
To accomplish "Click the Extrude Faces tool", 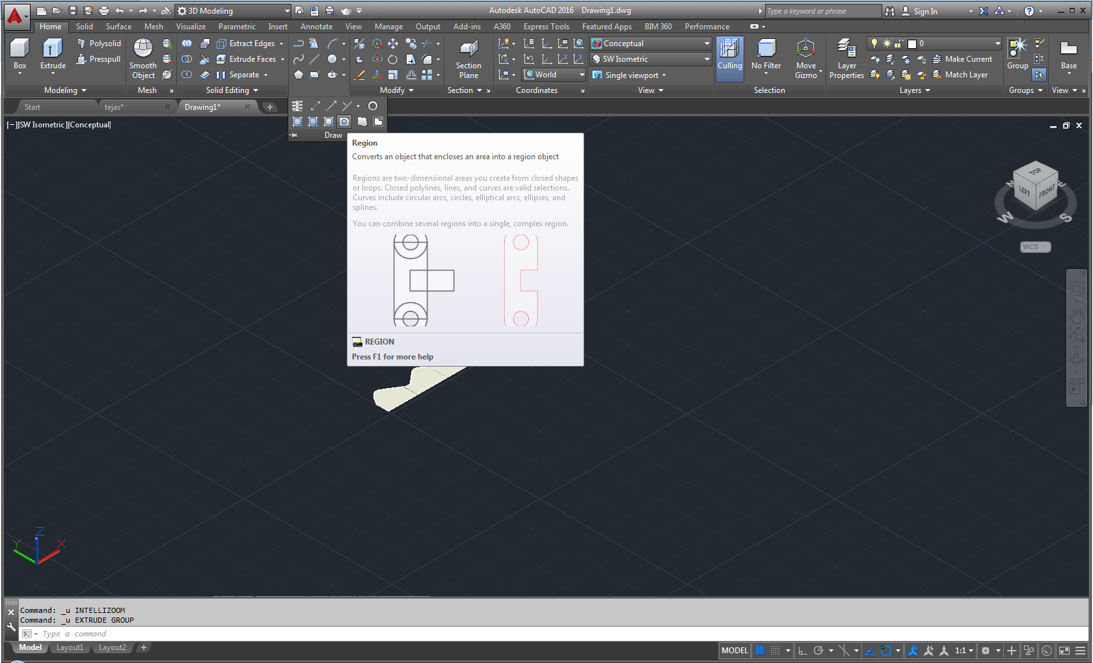I will [247, 59].
